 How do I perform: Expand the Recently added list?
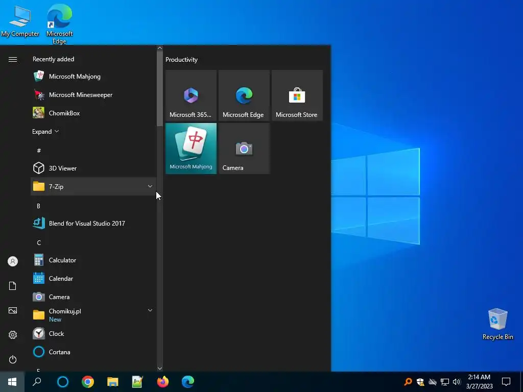45,131
